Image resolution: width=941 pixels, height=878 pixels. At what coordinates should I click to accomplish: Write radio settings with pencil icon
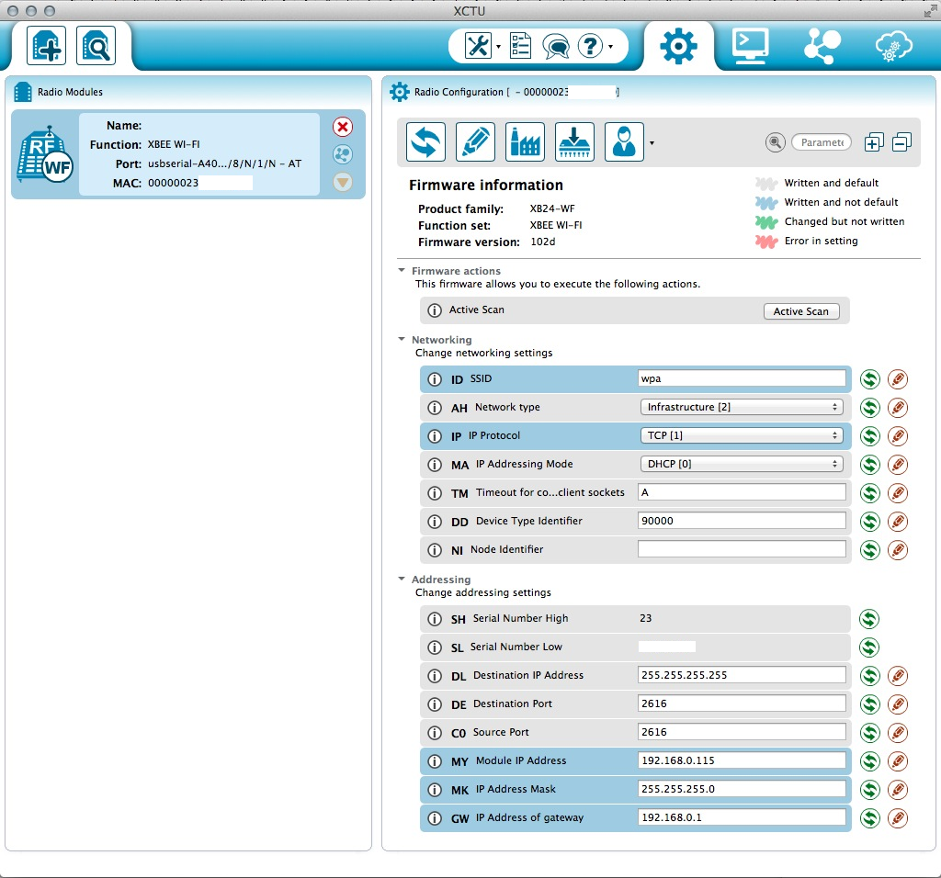click(475, 142)
